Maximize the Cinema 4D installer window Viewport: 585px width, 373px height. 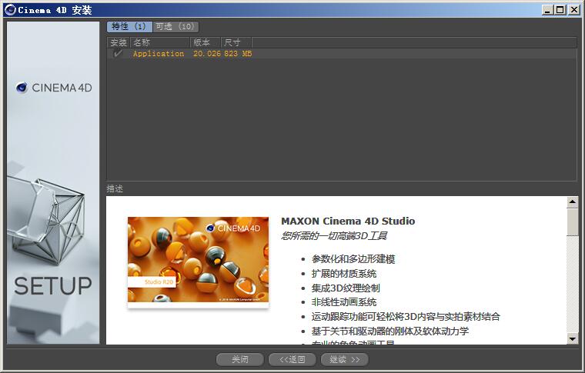pos(560,10)
